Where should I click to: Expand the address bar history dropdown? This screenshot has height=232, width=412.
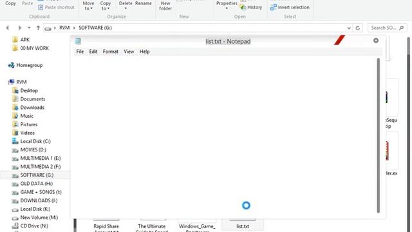pos(349,28)
